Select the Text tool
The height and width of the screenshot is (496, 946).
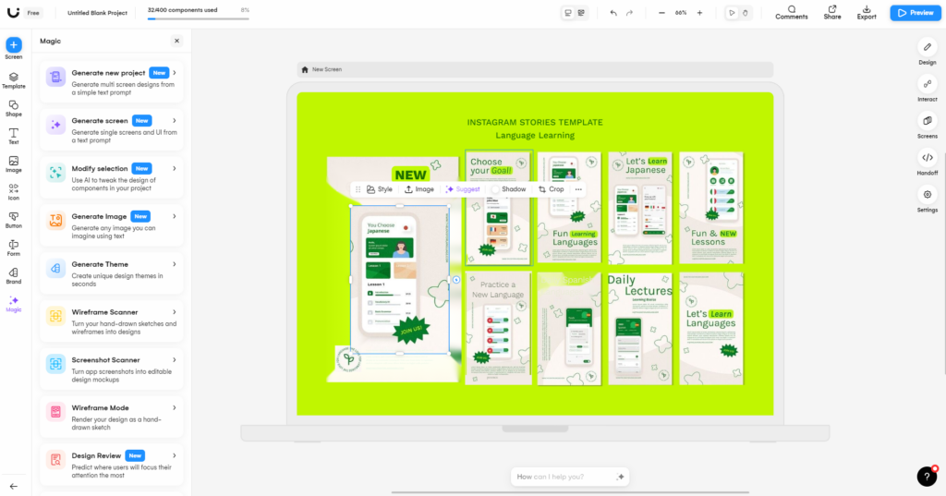tap(14, 136)
